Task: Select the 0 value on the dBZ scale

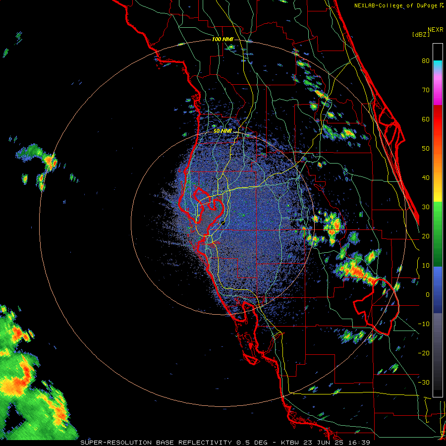Action: (x=428, y=295)
